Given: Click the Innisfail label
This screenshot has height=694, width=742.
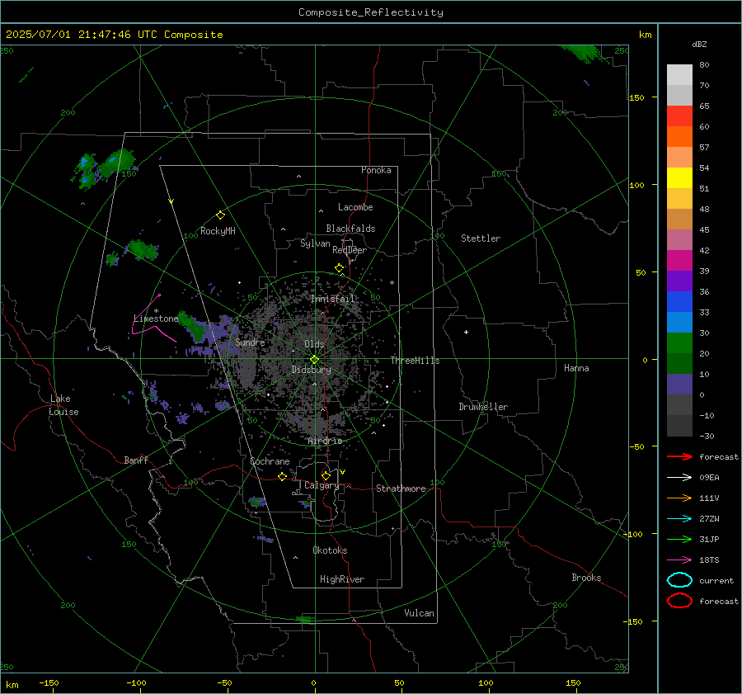Looking at the screenshot, I should [332, 299].
